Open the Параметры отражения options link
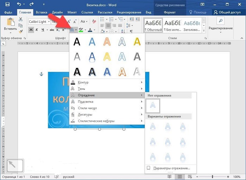This screenshot has width=246, height=180. pyautogui.click(x=171, y=168)
